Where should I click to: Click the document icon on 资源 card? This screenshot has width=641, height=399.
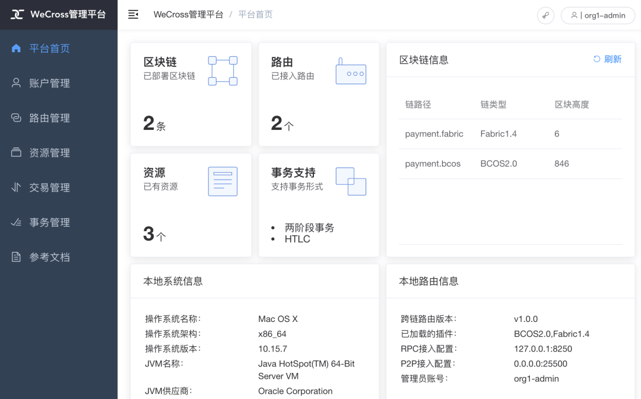[x=223, y=181]
